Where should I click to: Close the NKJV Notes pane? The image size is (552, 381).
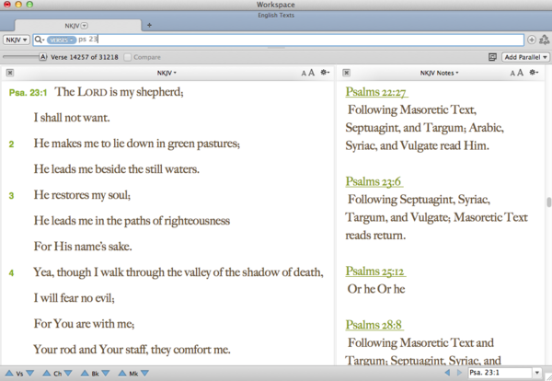(x=347, y=73)
